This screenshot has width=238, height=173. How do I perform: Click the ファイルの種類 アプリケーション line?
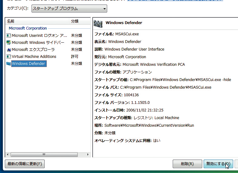(123, 72)
